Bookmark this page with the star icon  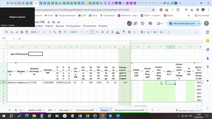click(x=153, y=10)
